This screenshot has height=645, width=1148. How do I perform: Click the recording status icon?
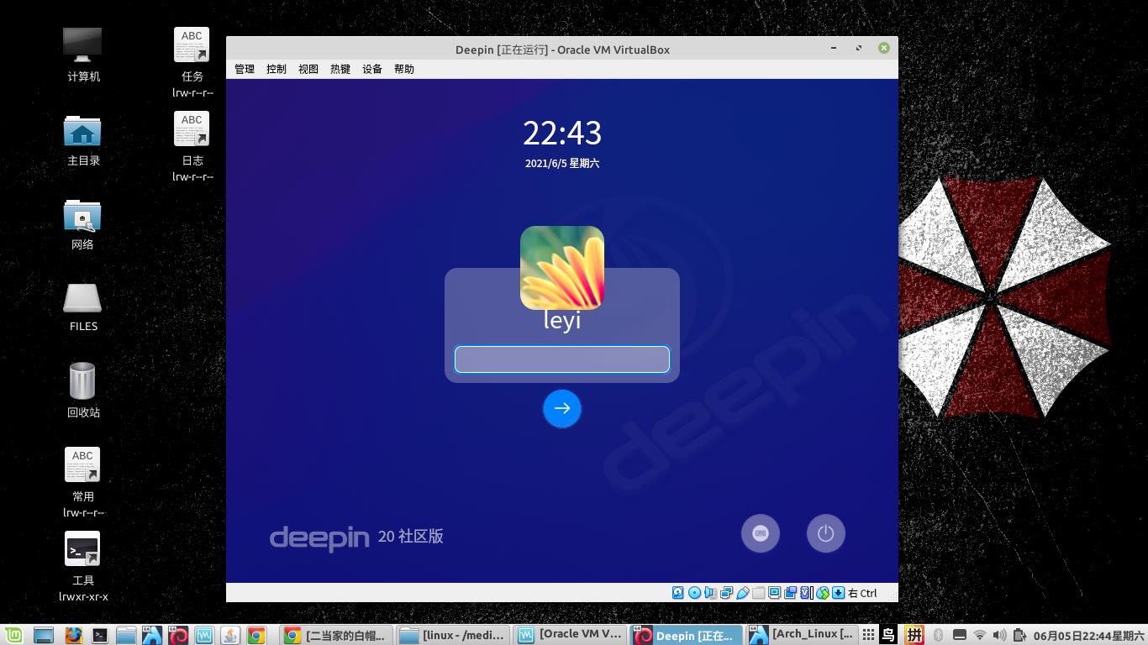[x=791, y=593]
